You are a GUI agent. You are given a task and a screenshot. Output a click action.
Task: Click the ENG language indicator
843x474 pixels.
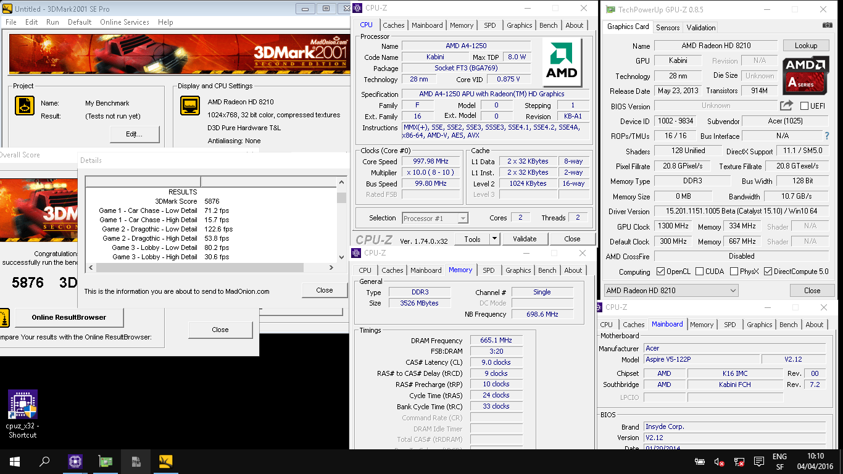click(779, 457)
